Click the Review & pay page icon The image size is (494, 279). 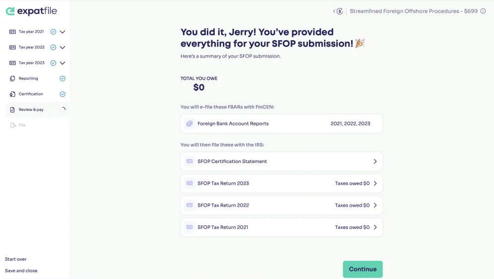click(x=12, y=110)
